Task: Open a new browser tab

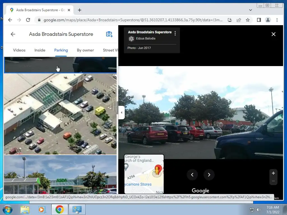Action: pyautogui.click(x=79, y=10)
